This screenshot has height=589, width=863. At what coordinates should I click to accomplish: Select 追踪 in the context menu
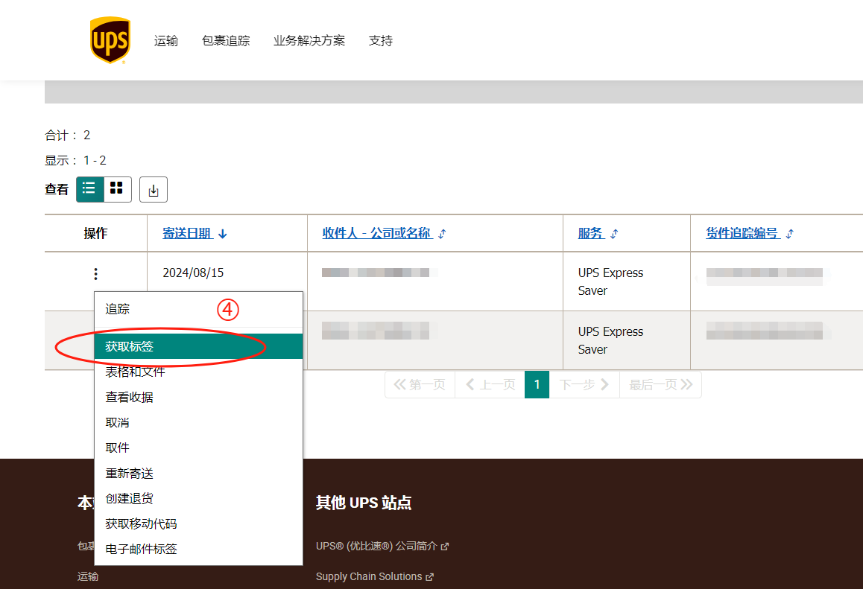(199, 309)
